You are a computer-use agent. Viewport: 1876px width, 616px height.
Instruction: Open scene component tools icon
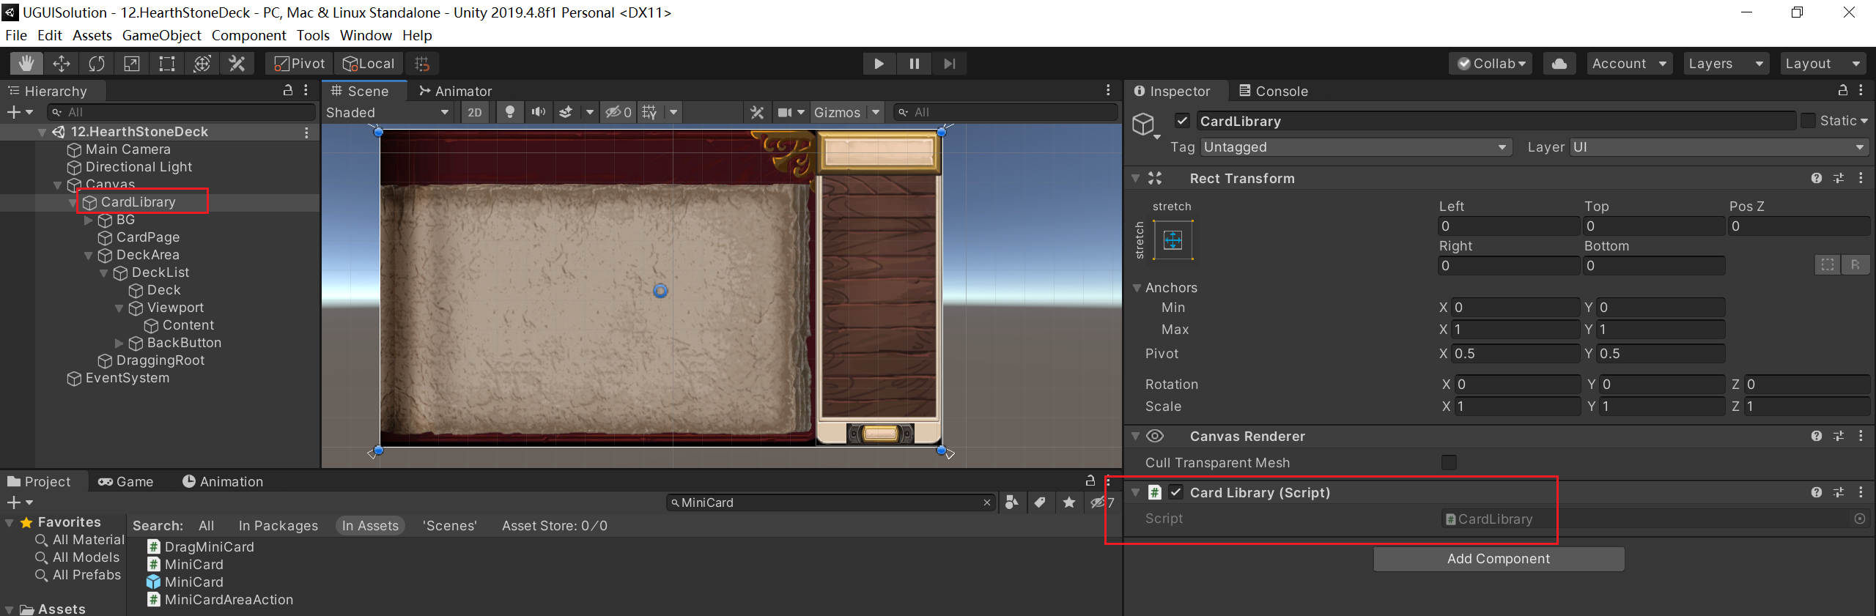[x=757, y=112]
